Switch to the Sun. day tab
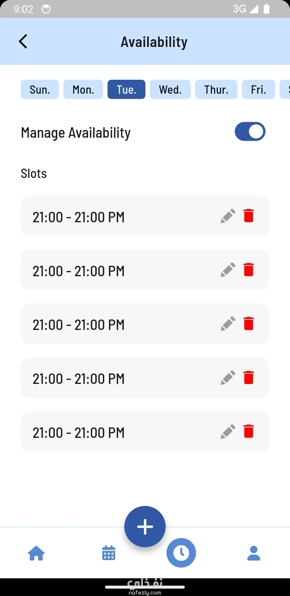The width and height of the screenshot is (290, 596). (40, 90)
